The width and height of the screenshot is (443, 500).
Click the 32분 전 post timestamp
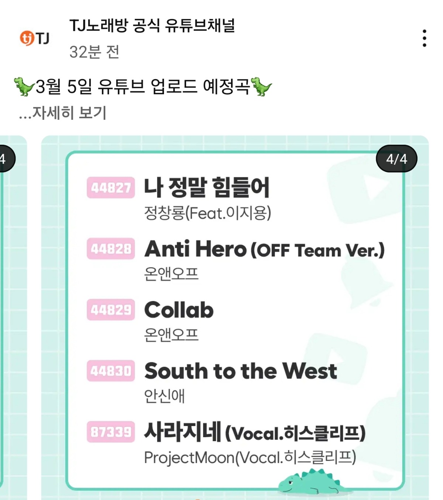[94, 52]
